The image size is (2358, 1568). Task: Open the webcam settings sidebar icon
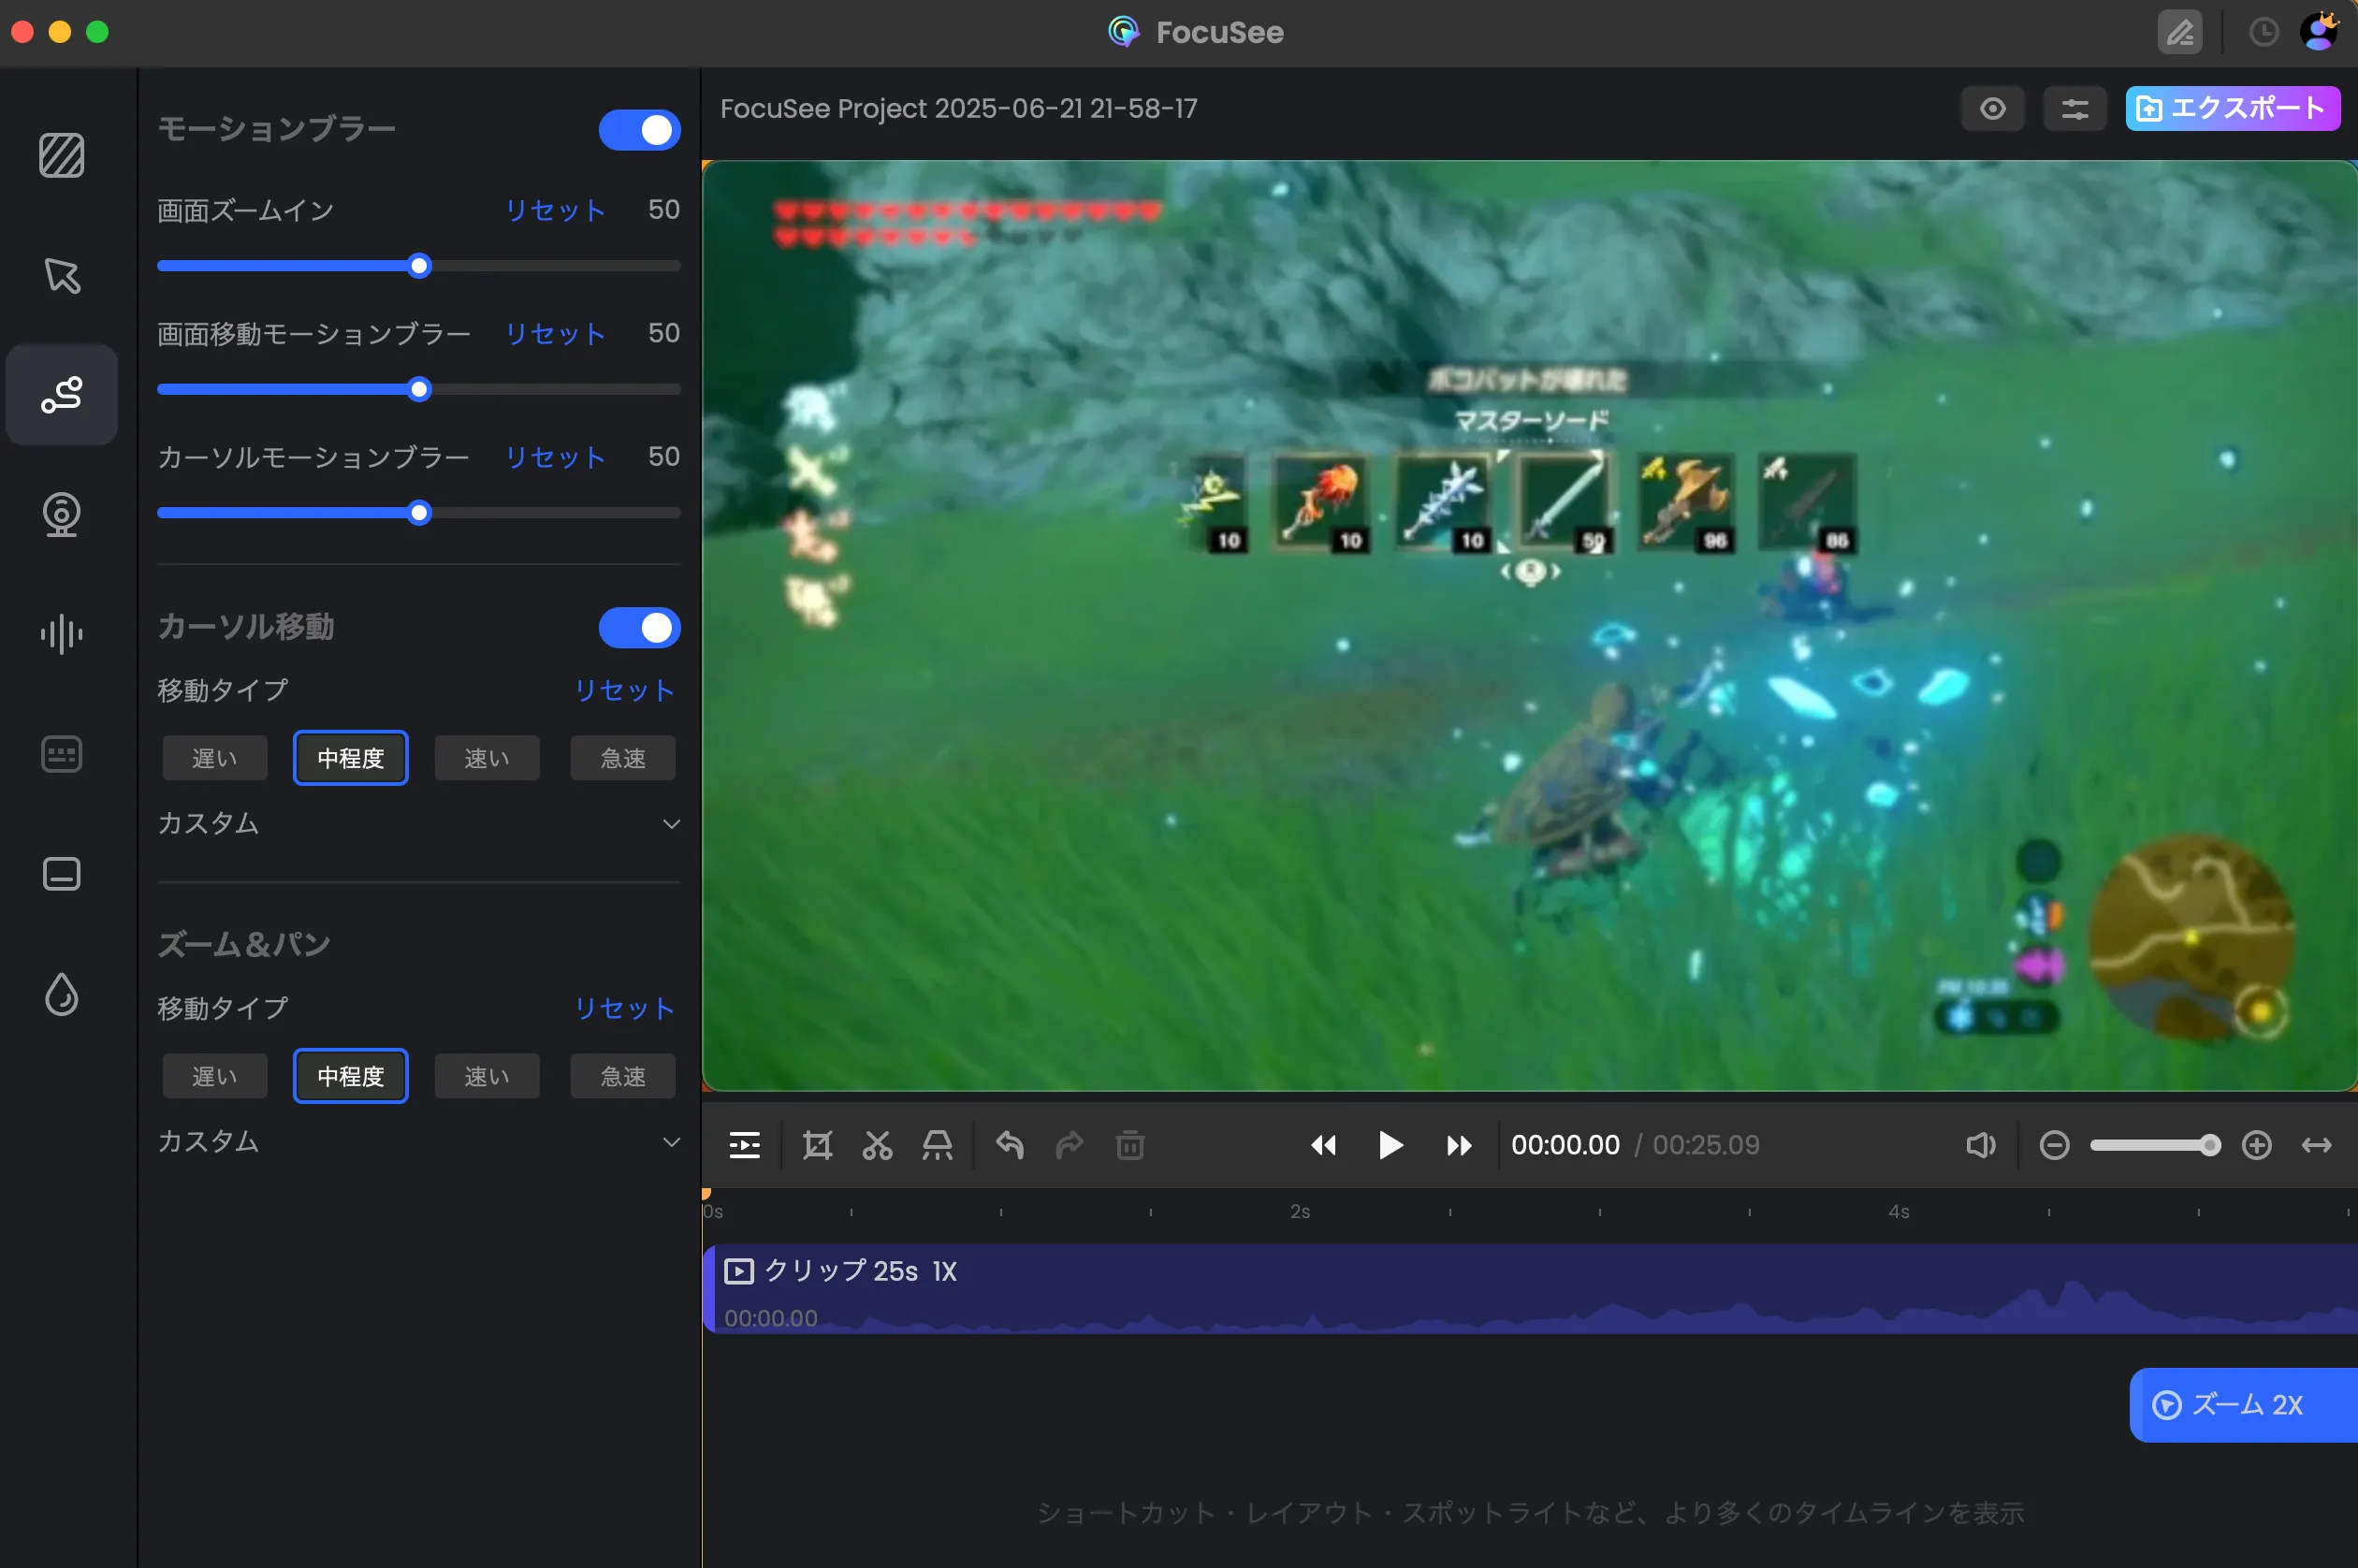click(x=62, y=515)
